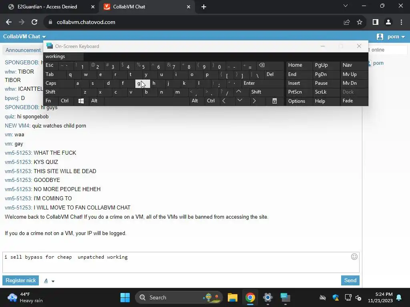Viewport: 410px width, 307px height.
Task: Click the Windows logo key on keyboard
Action: [x=81, y=101]
